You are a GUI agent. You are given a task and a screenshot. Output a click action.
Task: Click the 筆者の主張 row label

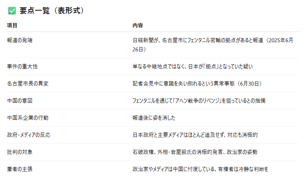pyautogui.click(x=20, y=169)
